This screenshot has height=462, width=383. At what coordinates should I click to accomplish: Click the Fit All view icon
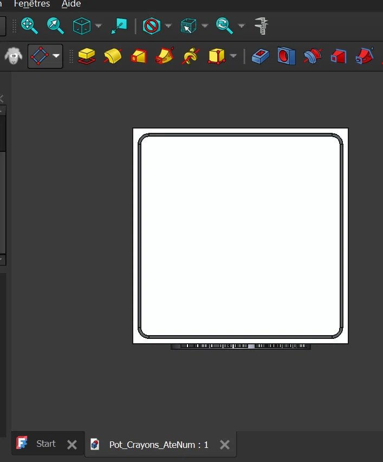click(29, 26)
